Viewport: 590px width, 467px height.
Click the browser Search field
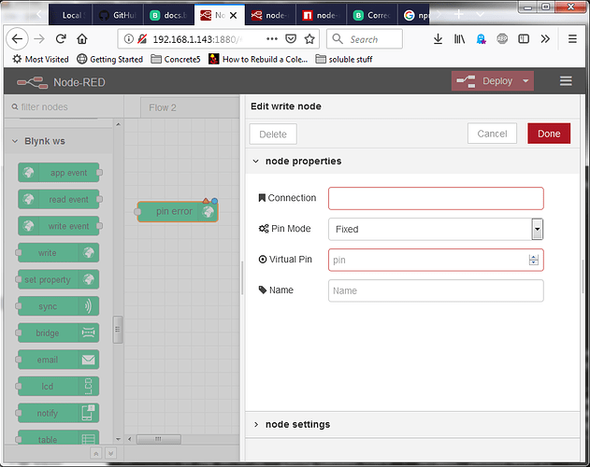coord(365,38)
